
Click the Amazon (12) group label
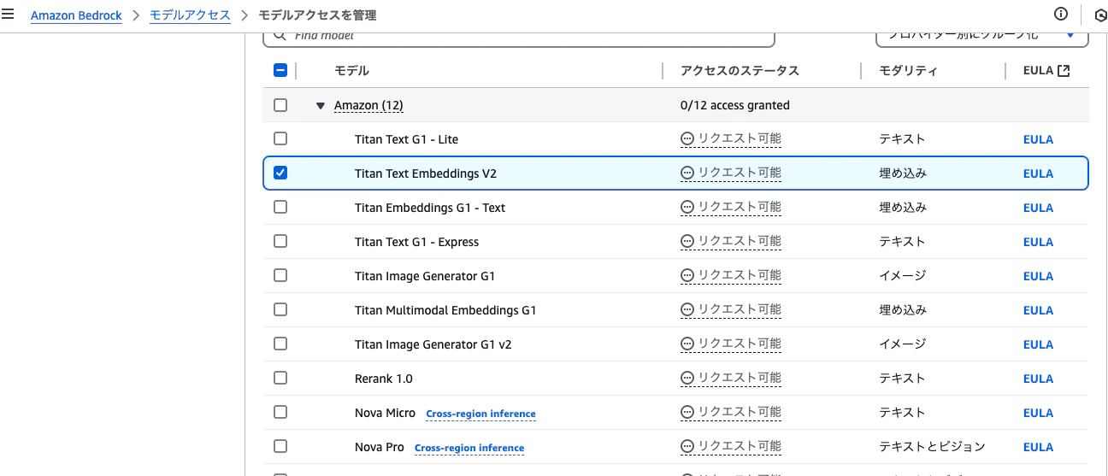tap(368, 105)
